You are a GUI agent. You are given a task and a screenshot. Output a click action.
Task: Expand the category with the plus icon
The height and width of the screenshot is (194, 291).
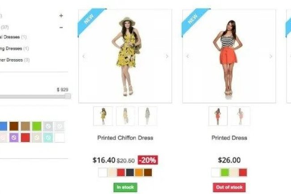tap(61, 16)
